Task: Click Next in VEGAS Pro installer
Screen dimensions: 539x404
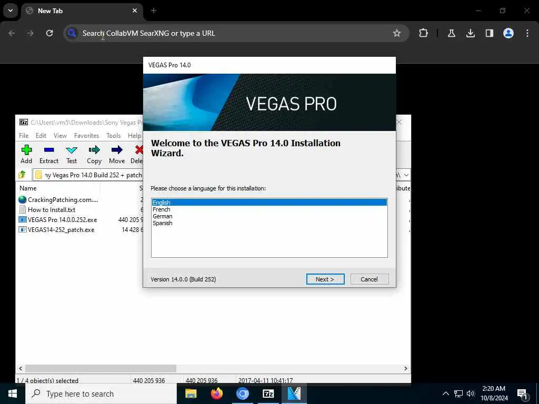Action: tap(325, 279)
